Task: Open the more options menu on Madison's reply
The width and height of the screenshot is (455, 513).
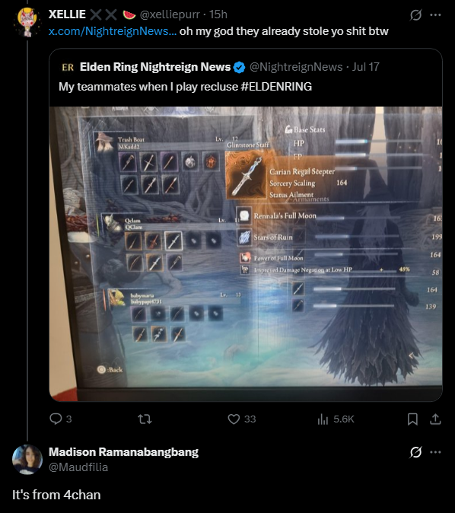Action: tap(435, 452)
